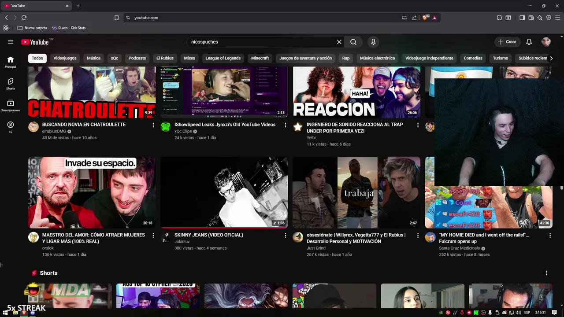
Task: Open Suscripciones from the sidebar
Action: (11, 106)
